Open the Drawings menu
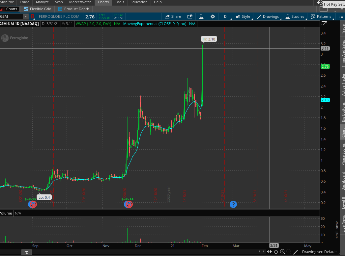Image resolution: width=345 pixels, height=256 pixels. [x=268, y=16]
